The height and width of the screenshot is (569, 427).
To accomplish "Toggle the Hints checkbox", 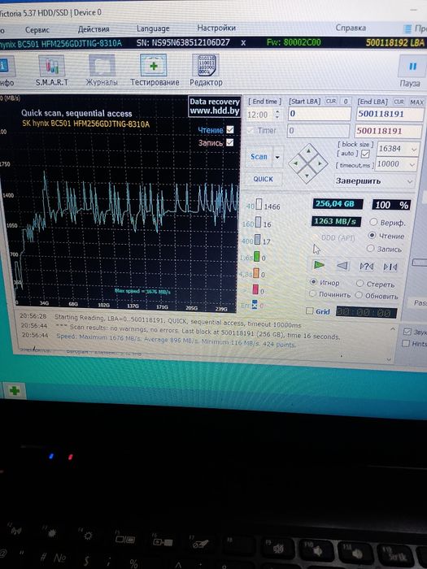I will click(x=406, y=343).
